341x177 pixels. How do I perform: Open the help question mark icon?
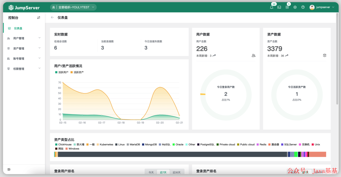tap(303, 7)
